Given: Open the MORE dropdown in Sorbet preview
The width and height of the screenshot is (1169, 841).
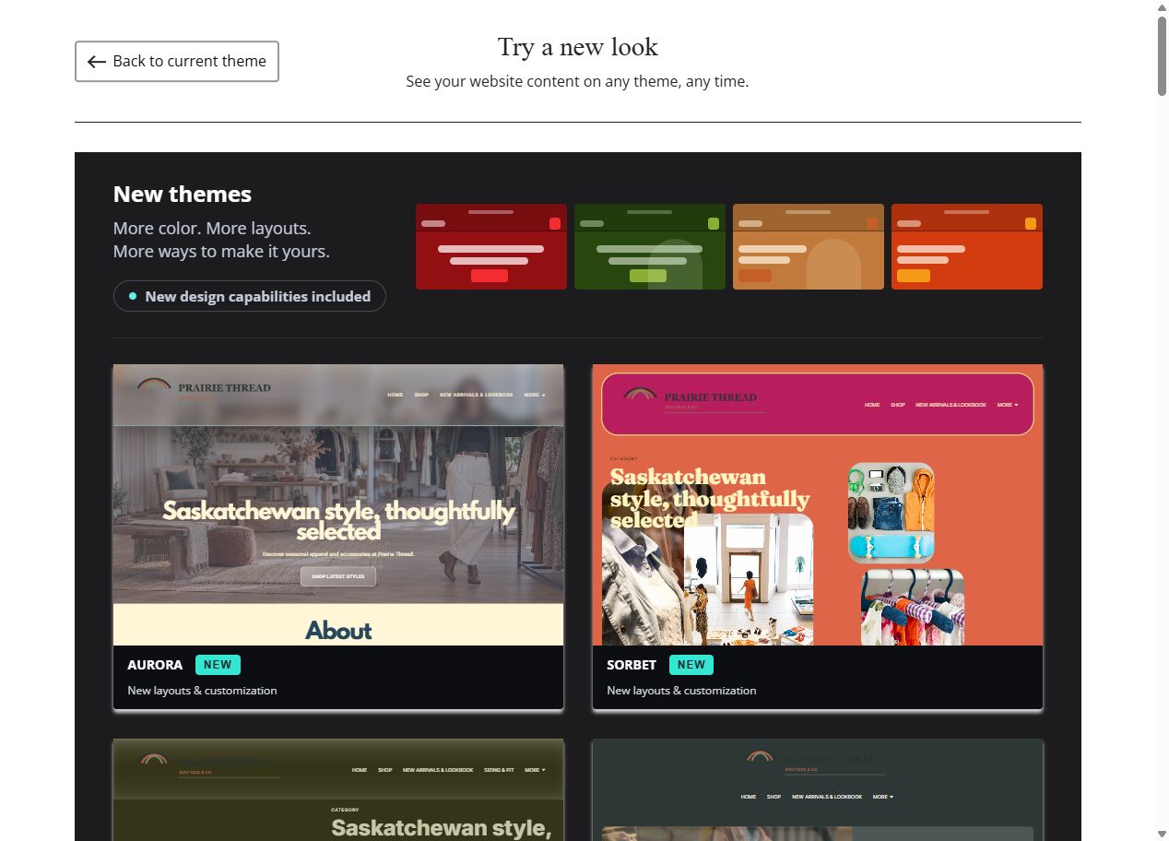Looking at the screenshot, I should coord(1008,405).
